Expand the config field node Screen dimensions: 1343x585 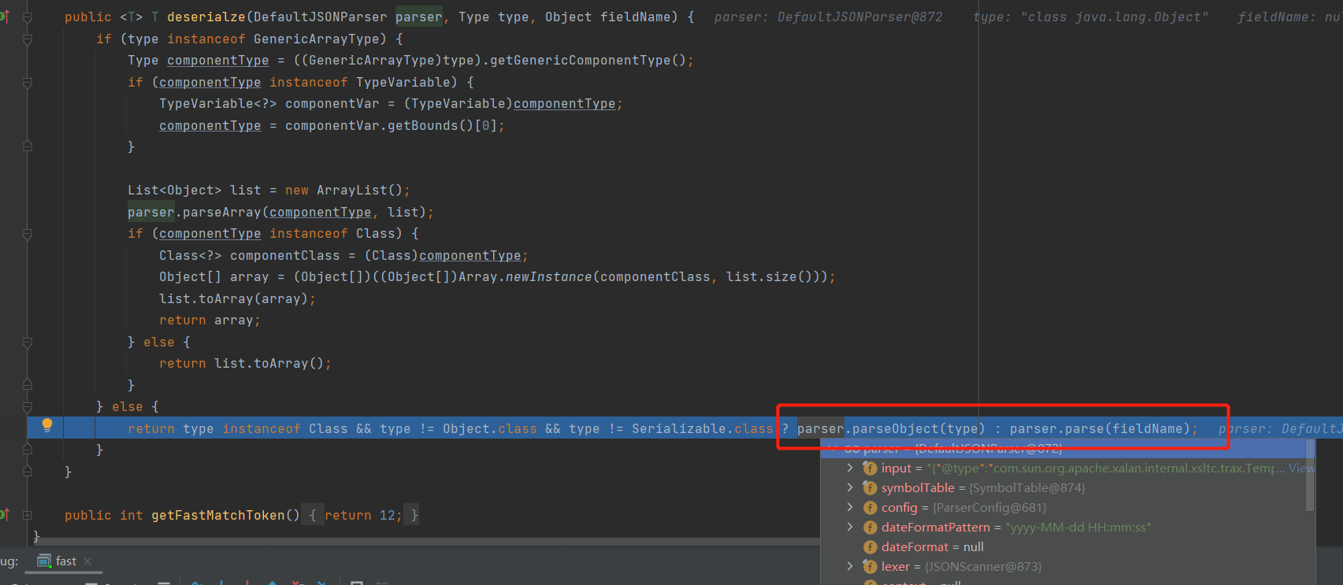click(x=850, y=507)
